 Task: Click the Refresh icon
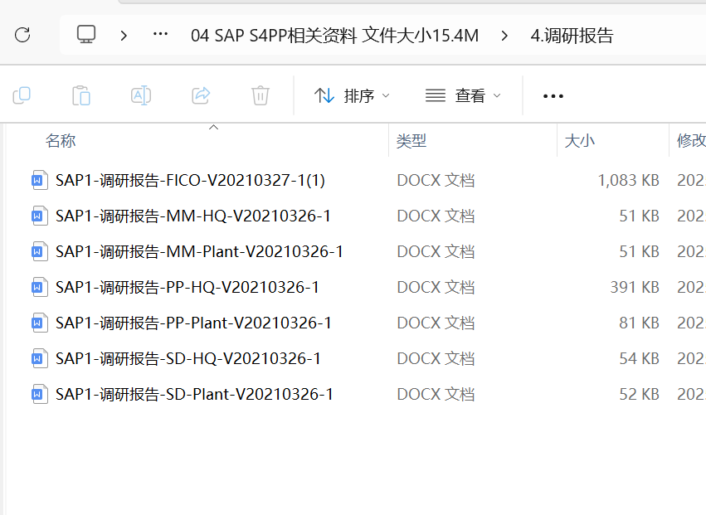click(x=22, y=35)
